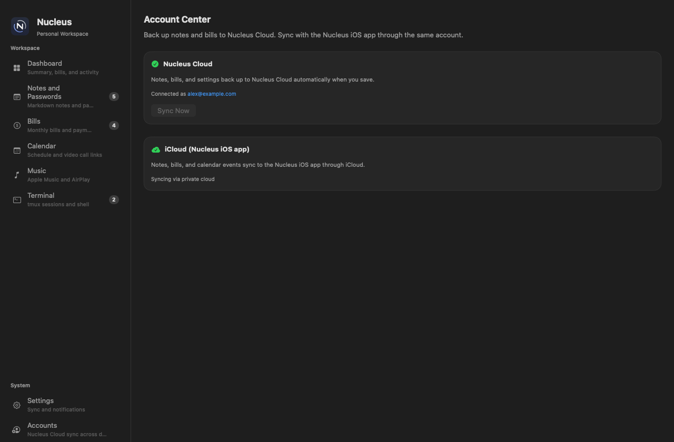Click the badge 2 on Terminal
674x442 pixels.
(x=114, y=199)
